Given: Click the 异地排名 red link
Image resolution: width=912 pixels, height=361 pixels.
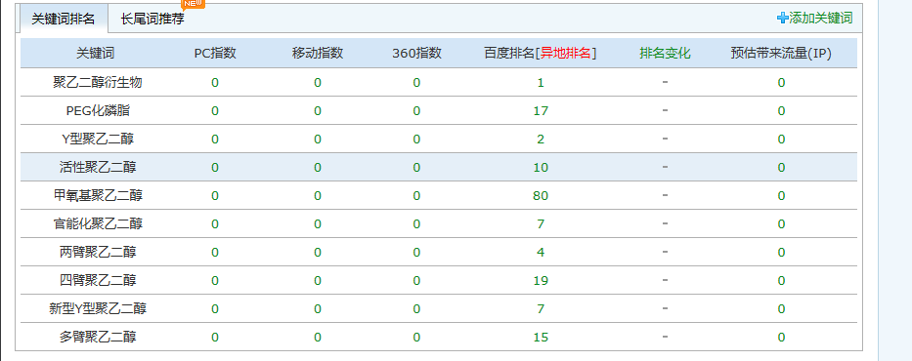Looking at the screenshot, I should 566,54.
